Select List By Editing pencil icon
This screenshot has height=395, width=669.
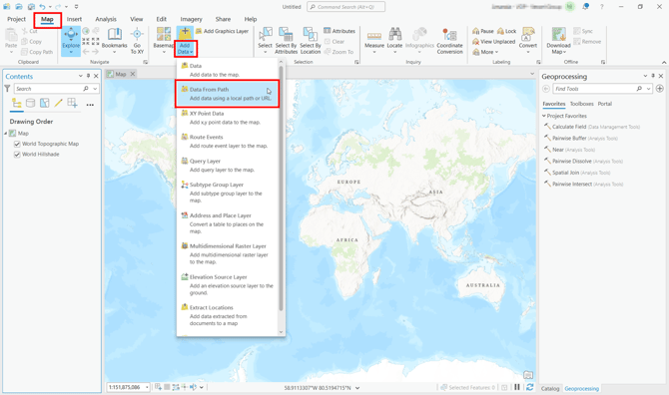(x=59, y=103)
